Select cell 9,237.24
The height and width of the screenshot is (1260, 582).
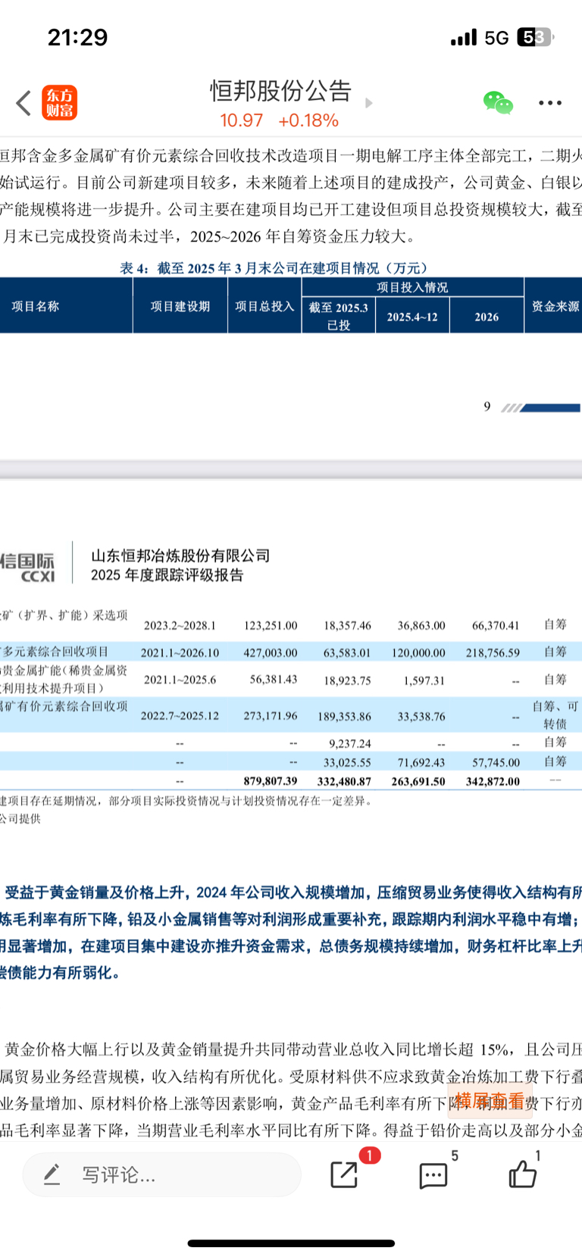tap(350, 743)
